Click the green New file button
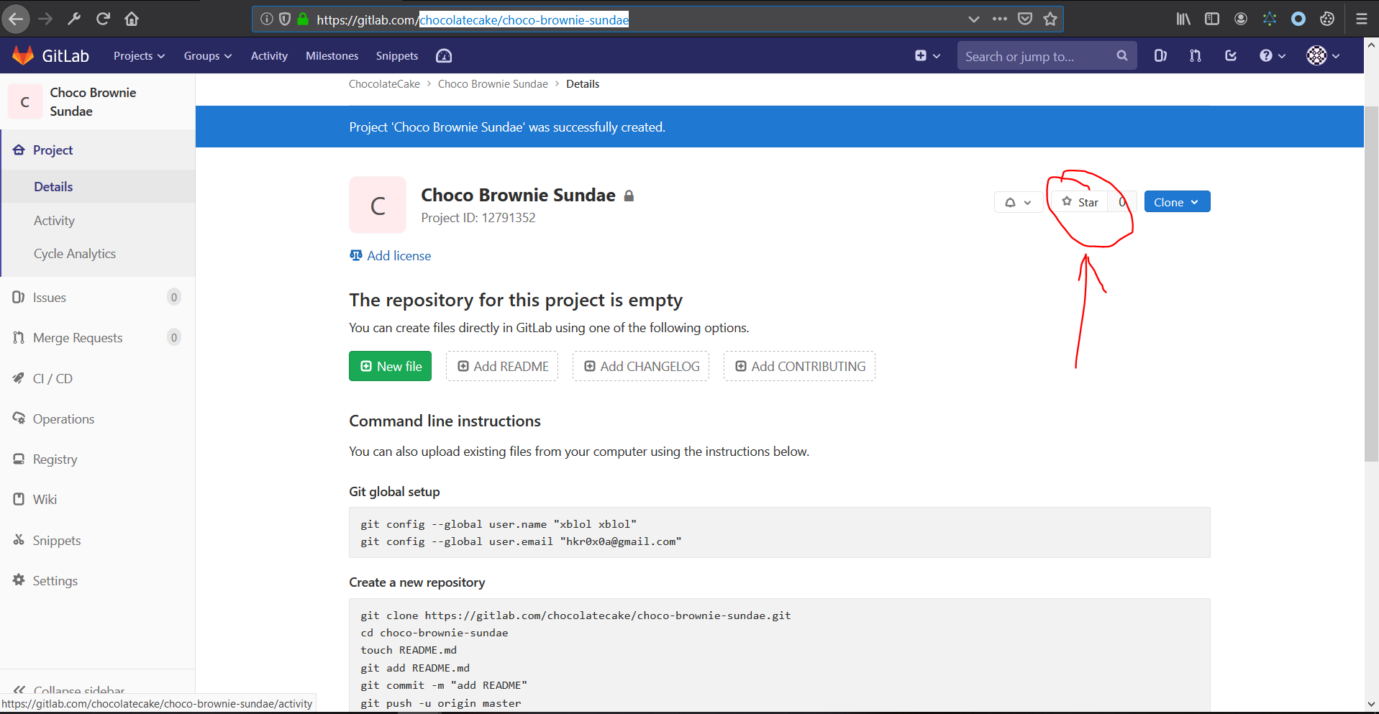 tap(390, 366)
